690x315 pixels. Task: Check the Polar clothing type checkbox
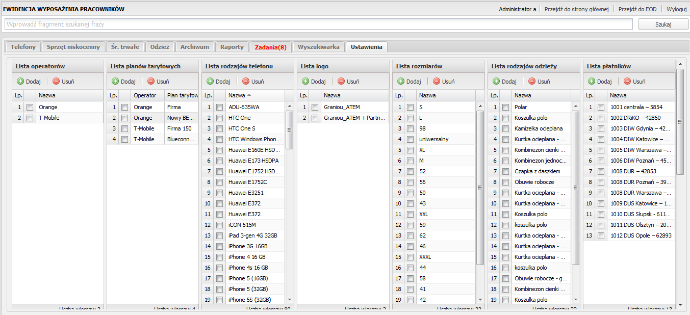point(505,107)
